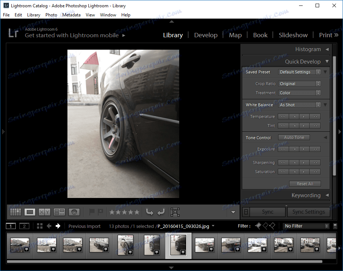Hide the filmstrip bottom arrow

tap(171, 268)
